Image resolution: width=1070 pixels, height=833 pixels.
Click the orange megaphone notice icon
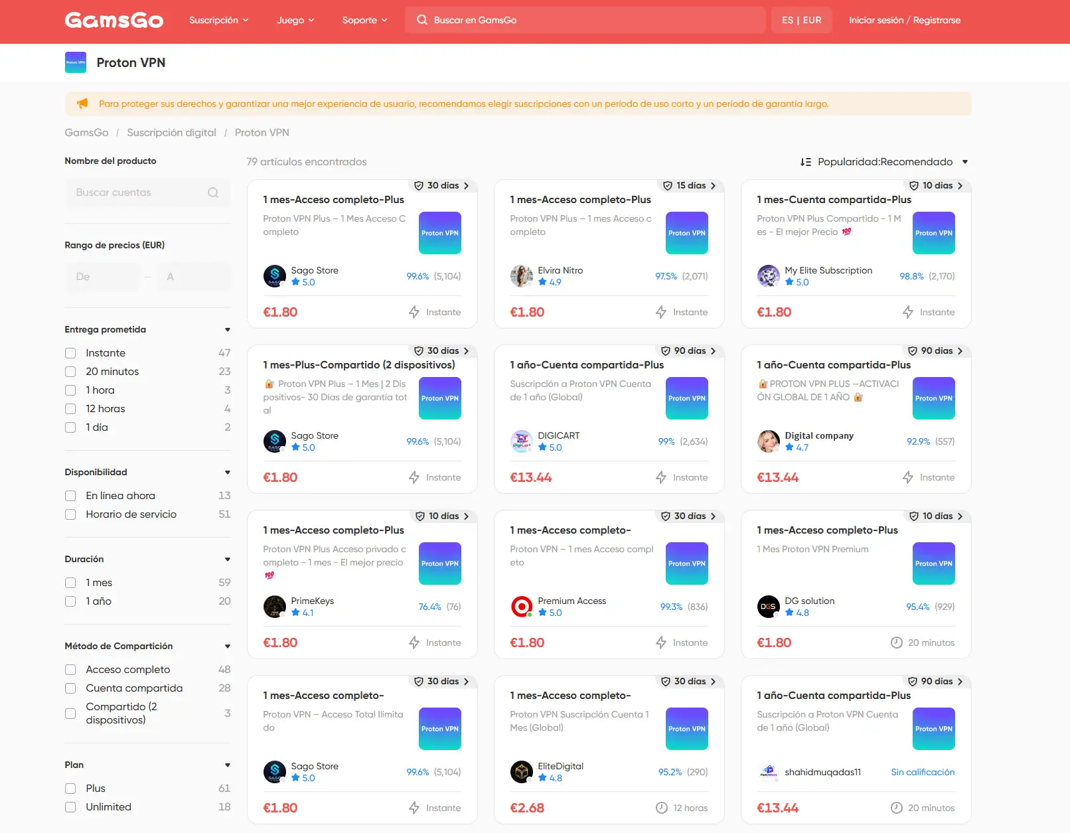(82, 104)
